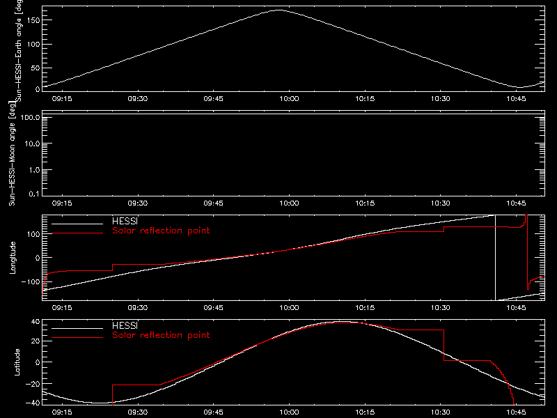Click the 1.0 tick label on Moon angle axis
The image size is (557, 418).
tap(34, 170)
